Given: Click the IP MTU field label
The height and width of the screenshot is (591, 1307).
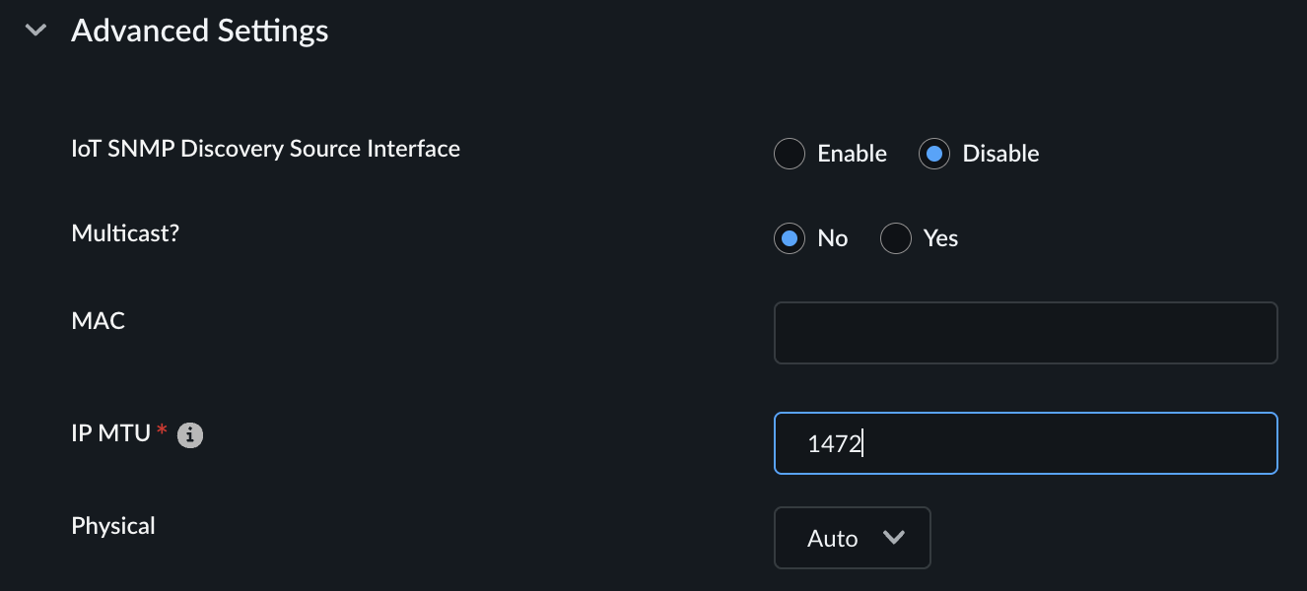Looking at the screenshot, I should click(x=111, y=430).
